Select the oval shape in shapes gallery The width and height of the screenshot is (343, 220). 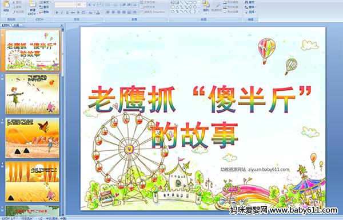coord(195,3)
